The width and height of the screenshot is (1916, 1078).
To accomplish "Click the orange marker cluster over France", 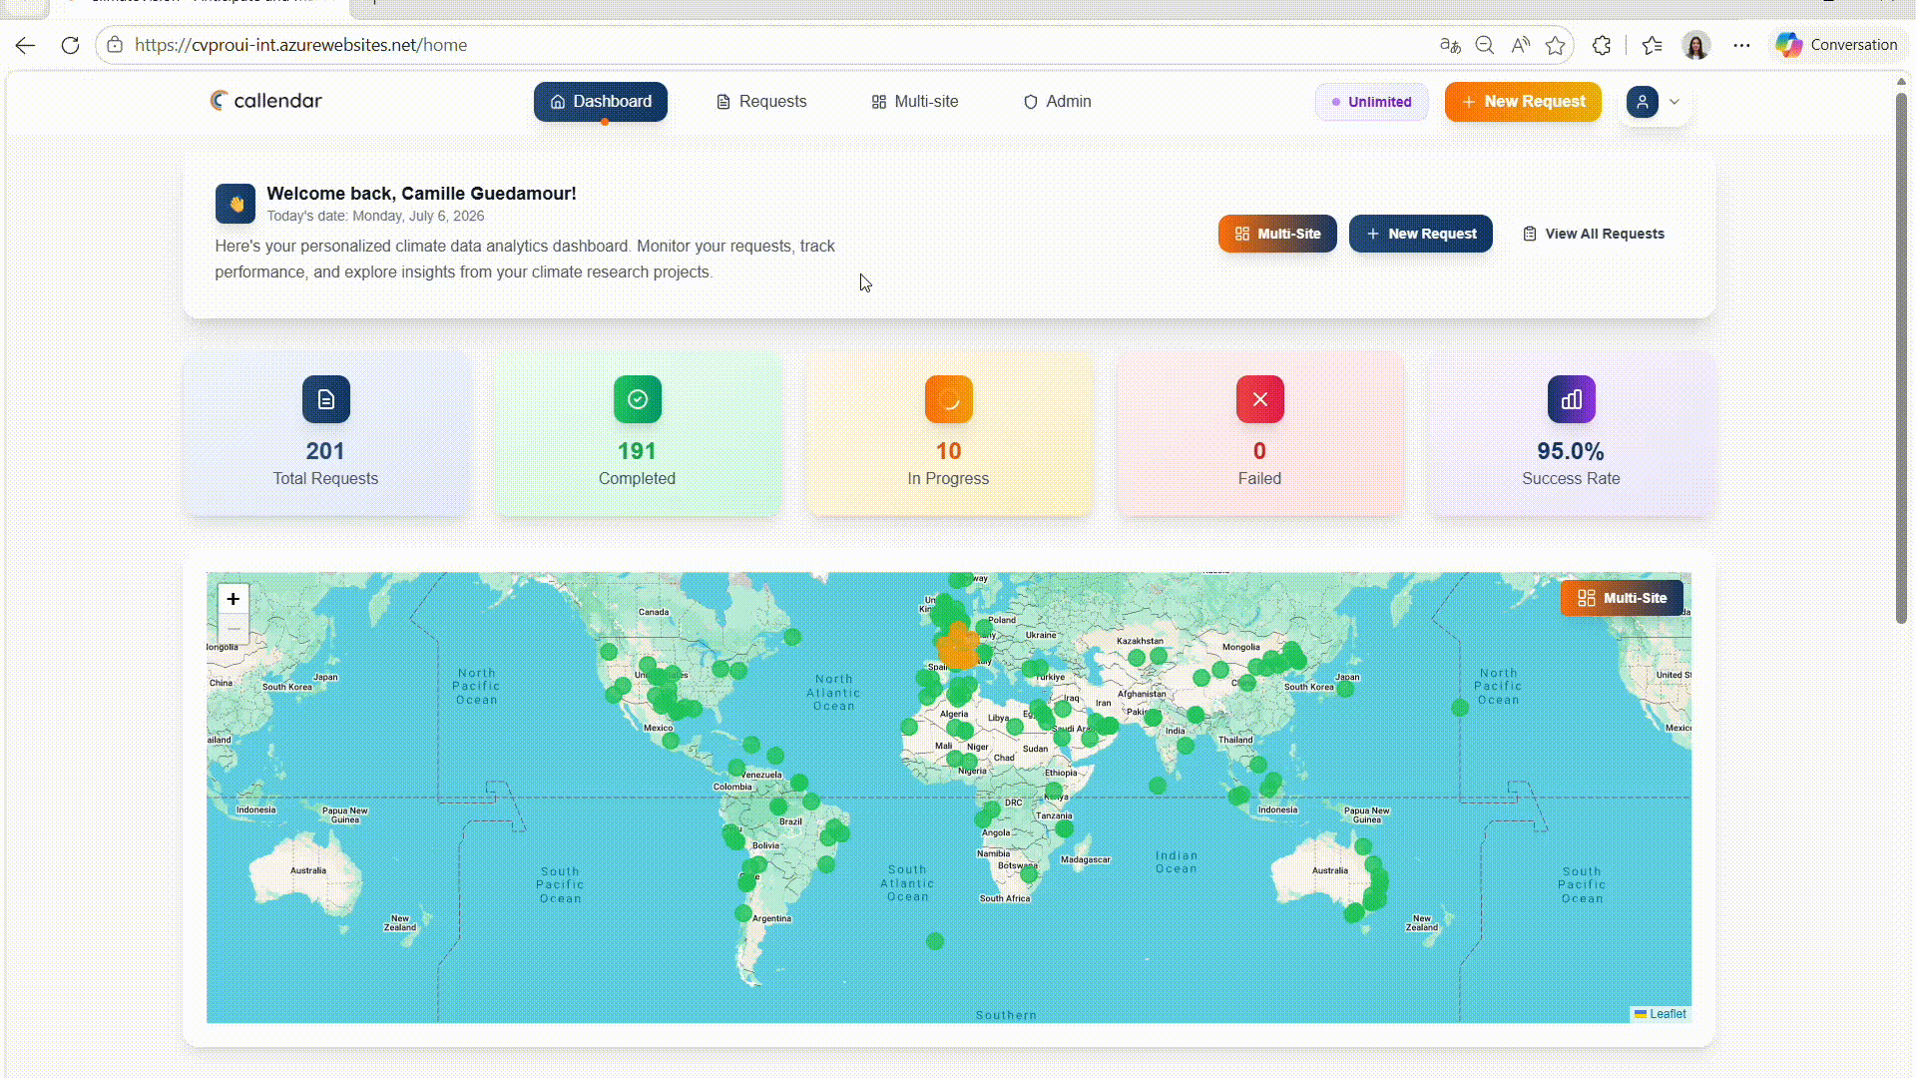I will 959,646.
